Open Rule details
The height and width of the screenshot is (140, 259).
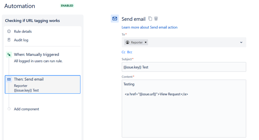23,31
